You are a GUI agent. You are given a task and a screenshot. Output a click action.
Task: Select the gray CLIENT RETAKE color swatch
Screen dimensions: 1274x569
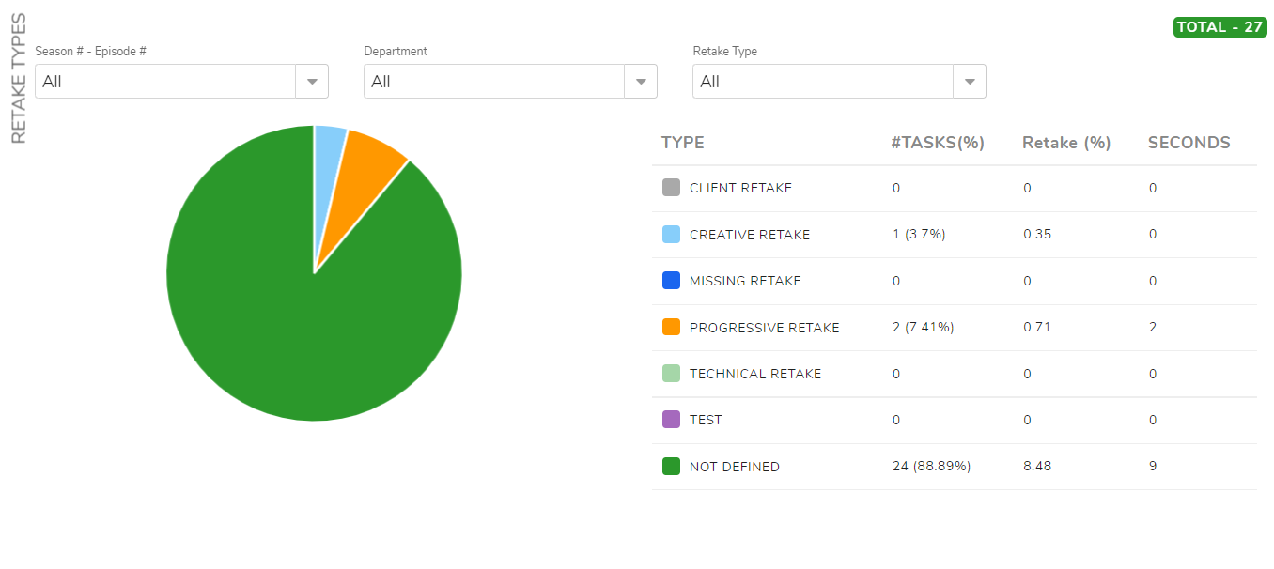tap(671, 188)
